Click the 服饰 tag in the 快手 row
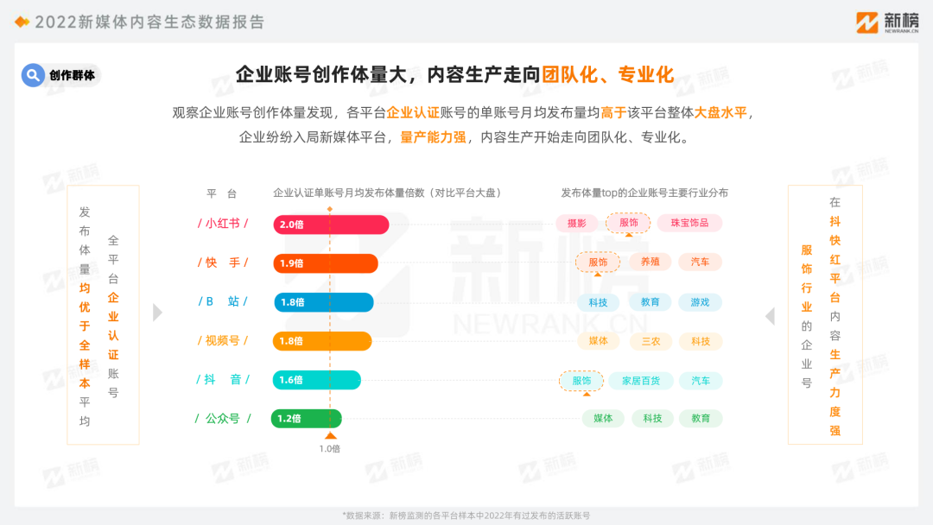The width and height of the screenshot is (933, 525). (x=598, y=262)
